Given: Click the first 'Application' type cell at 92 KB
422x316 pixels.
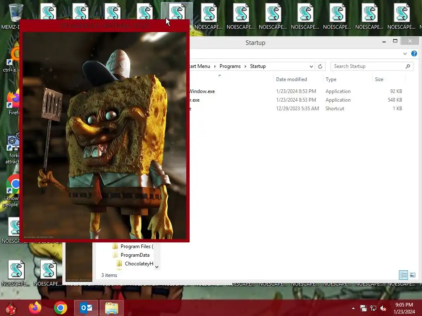Looking at the screenshot, I should pyautogui.click(x=338, y=91).
